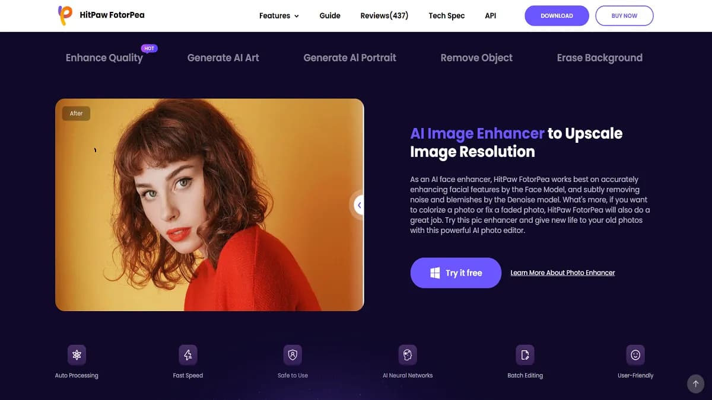Viewport: 712px width, 400px height.
Task: Click the before/after comparison slider handle
Action: pyautogui.click(x=359, y=205)
